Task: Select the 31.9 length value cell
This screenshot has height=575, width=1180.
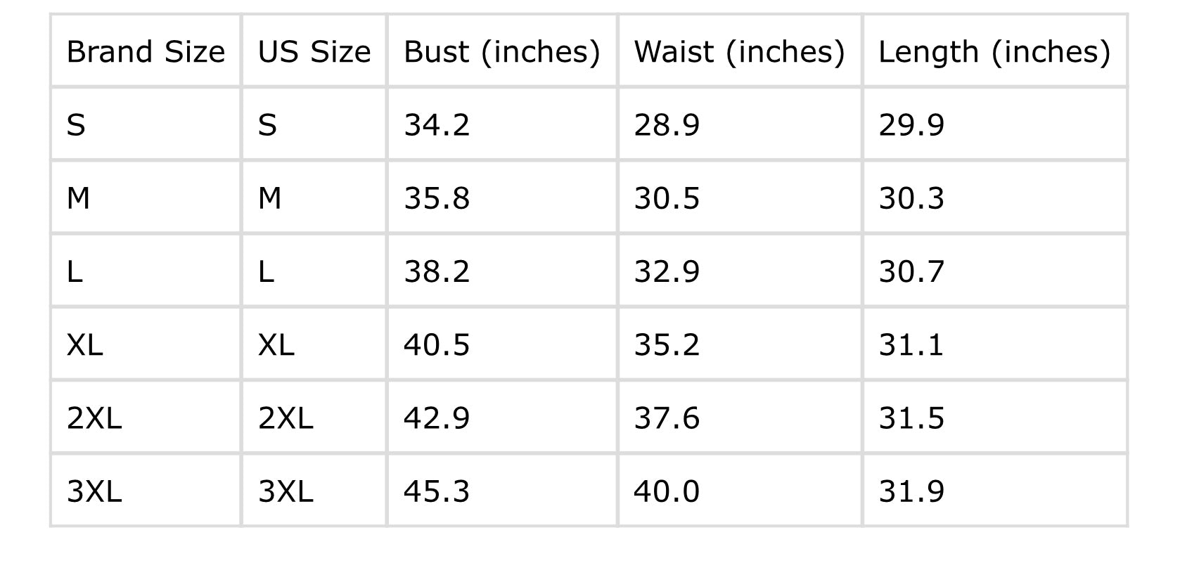Action: point(995,491)
